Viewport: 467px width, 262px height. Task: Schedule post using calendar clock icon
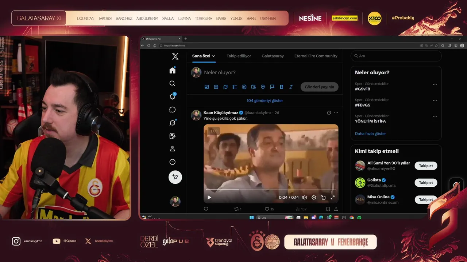(x=254, y=87)
